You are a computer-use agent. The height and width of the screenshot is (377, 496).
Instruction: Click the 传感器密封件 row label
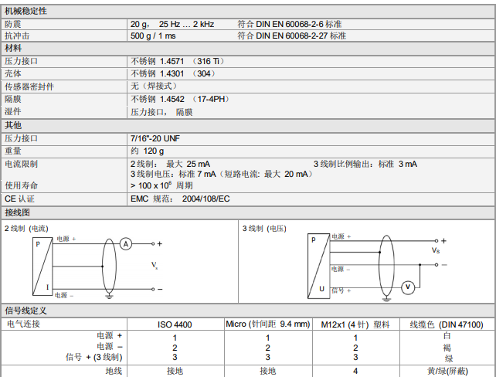coord(29,87)
